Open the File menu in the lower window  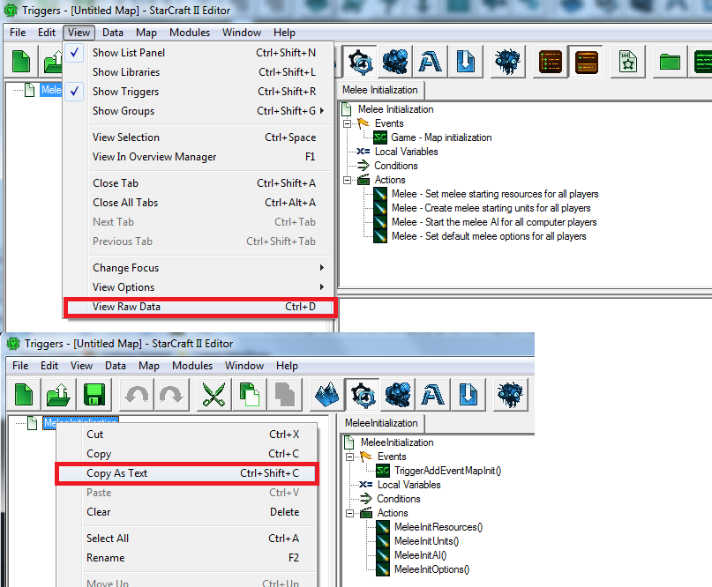click(20, 366)
